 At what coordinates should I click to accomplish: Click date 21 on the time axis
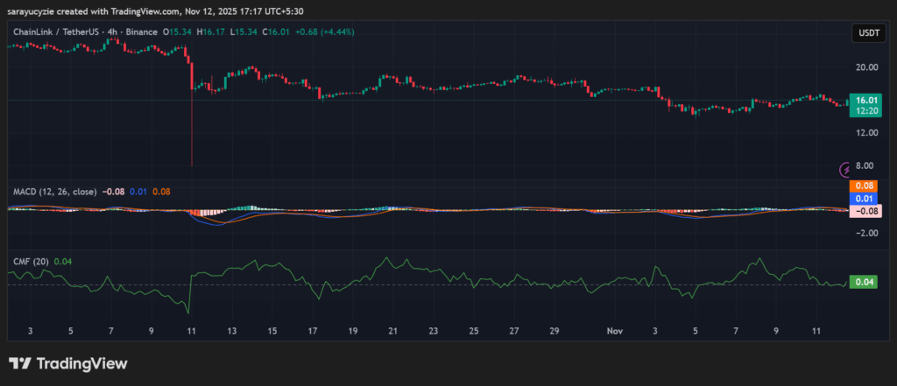coord(392,332)
